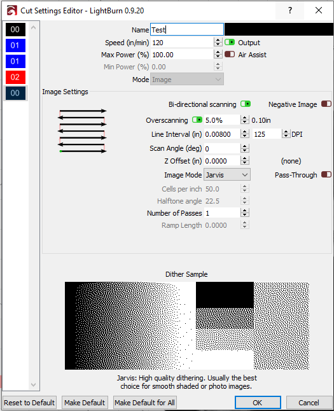This screenshot has width=334, height=411.
Task: Click the Make Default button
Action: coord(85,403)
